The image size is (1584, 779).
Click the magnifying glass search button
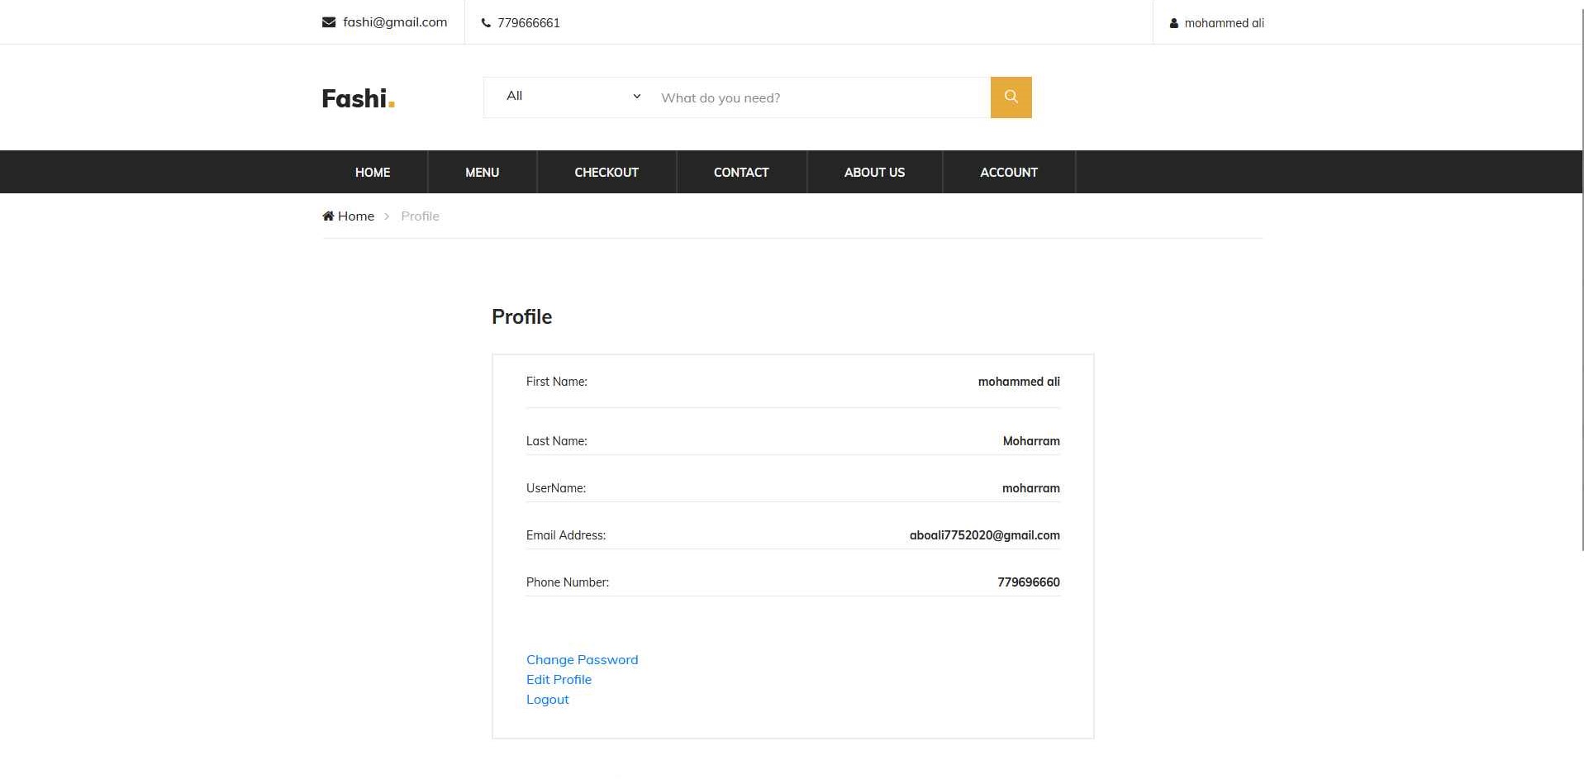pyautogui.click(x=1011, y=97)
